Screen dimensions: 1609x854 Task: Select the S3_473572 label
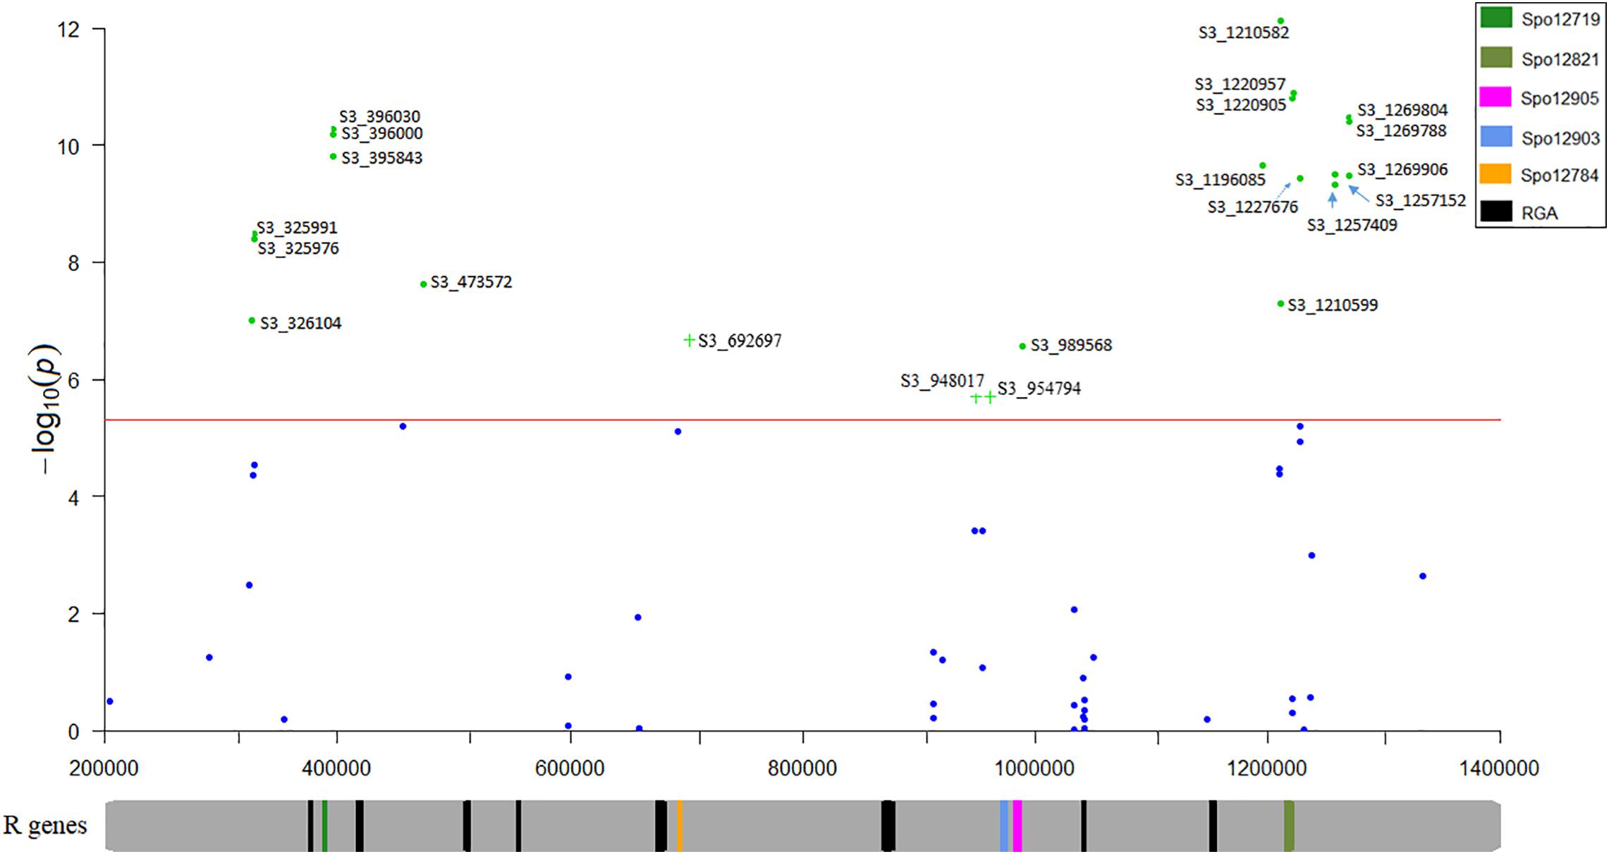pyautogui.click(x=471, y=282)
